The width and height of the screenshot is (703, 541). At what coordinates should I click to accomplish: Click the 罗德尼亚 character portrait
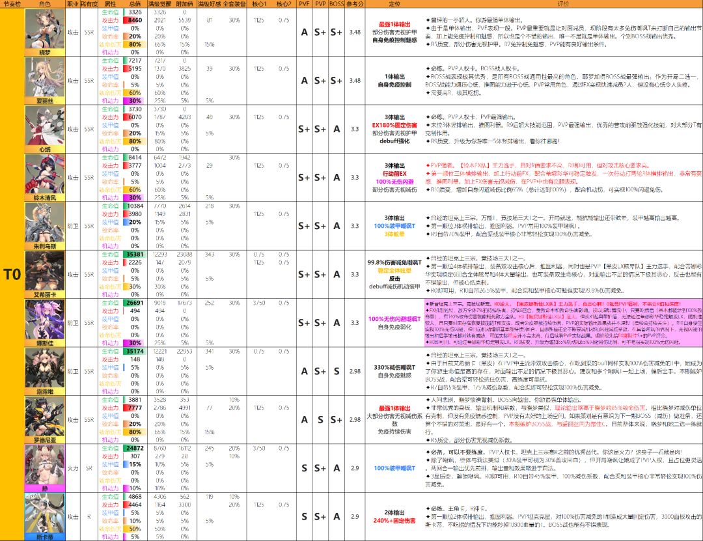coord(45,416)
